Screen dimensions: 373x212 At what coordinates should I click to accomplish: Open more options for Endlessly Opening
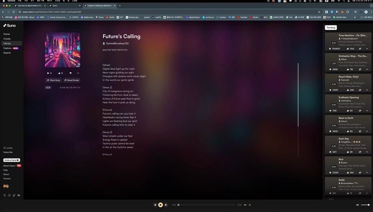367,110
